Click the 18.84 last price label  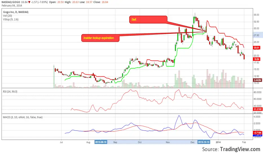click(x=257, y=59)
